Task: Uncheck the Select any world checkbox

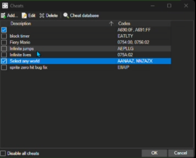Action: [x=4, y=61]
